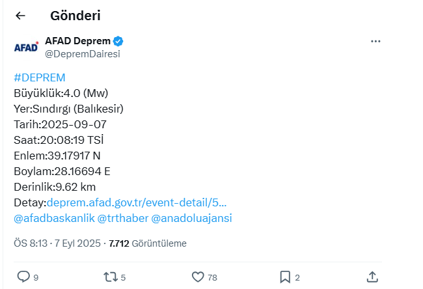Click the blue verified badge icon

[x=118, y=41]
